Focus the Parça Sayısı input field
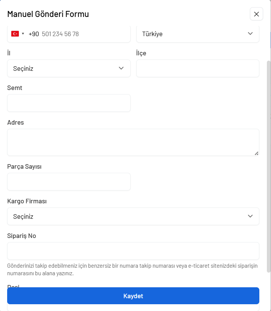Viewport: 271px width, 311px height. tap(69, 182)
